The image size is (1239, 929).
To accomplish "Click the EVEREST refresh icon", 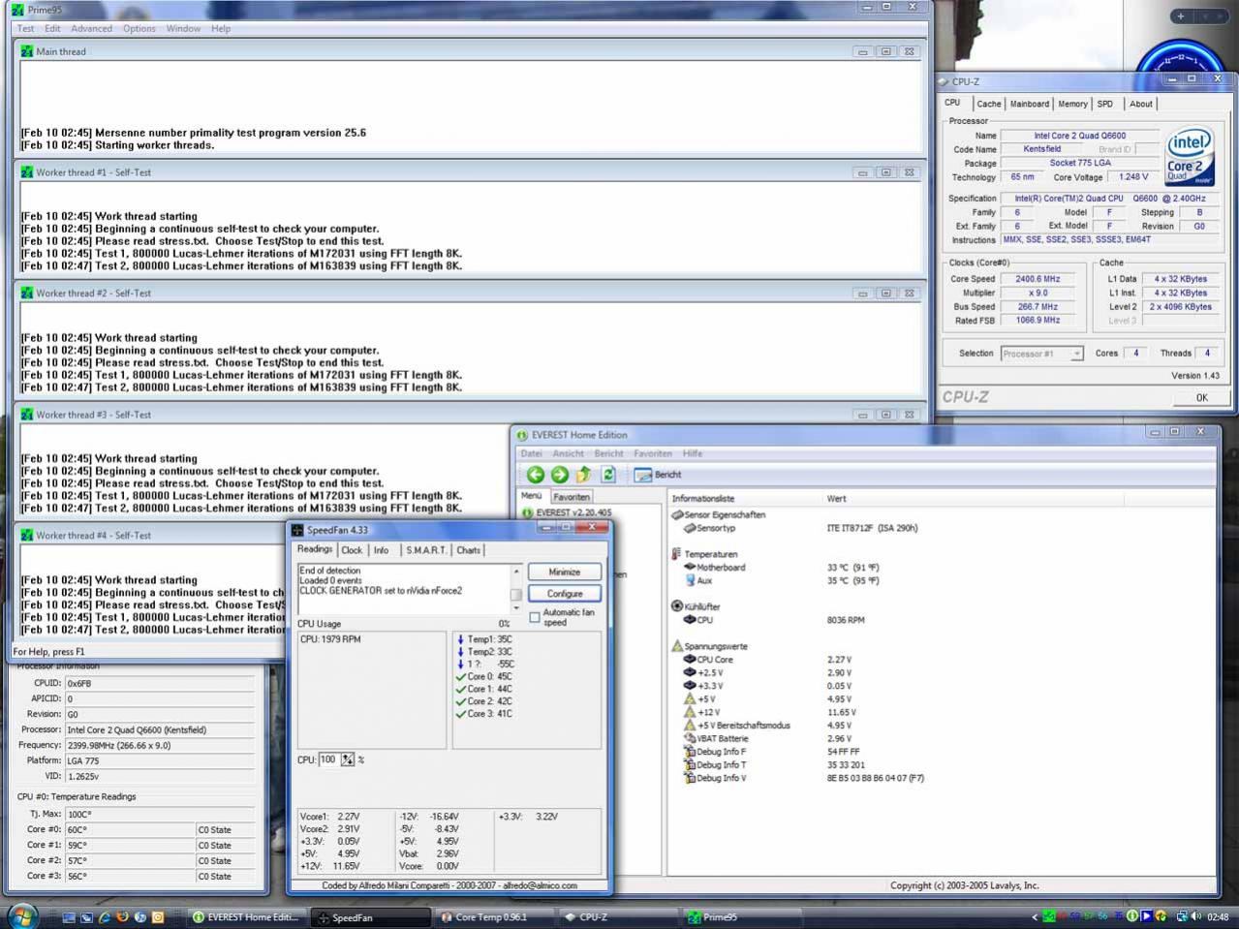I will 608,474.
